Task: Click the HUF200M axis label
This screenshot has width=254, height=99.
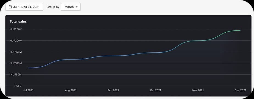Action: tap(16, 41)
